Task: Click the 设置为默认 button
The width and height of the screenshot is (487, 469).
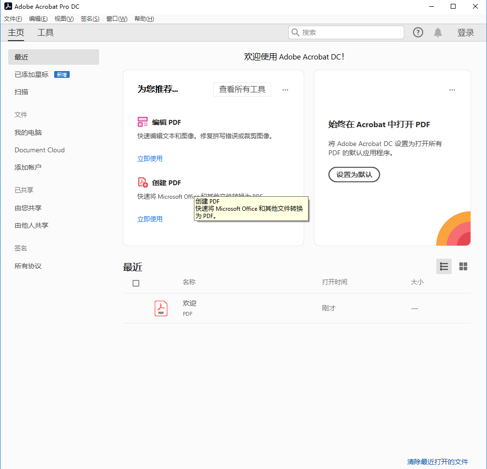Action: click(x=354, y=175)
